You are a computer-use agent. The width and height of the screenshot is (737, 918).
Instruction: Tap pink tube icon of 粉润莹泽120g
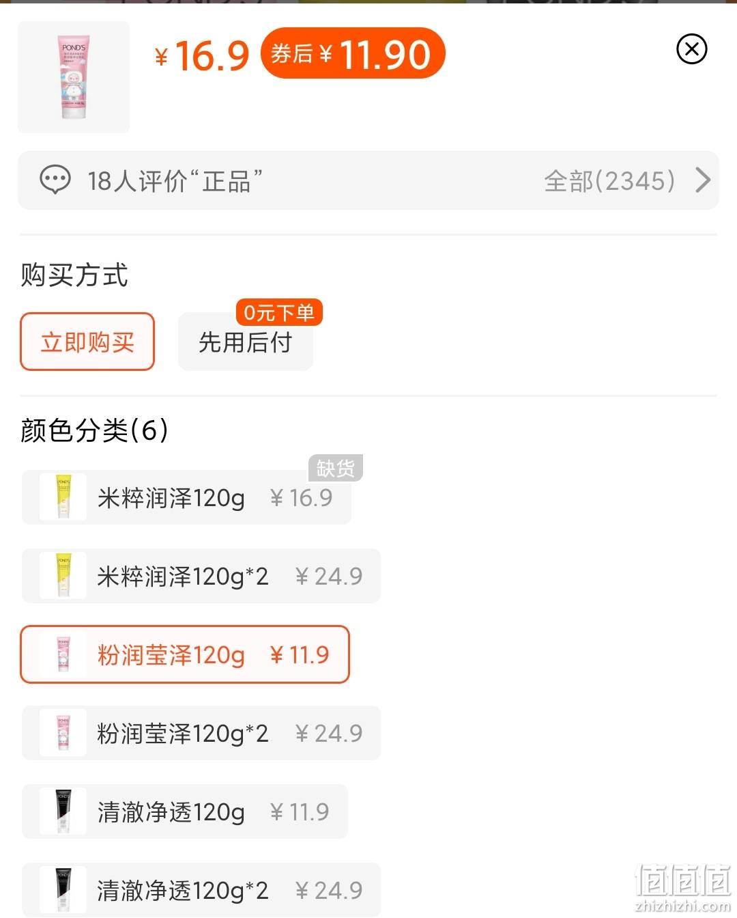[x=63, y=654]
